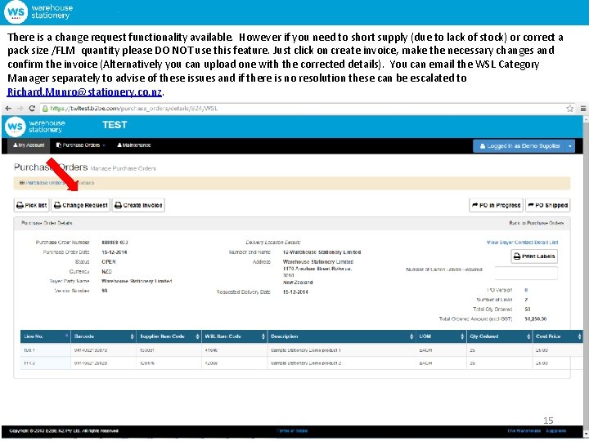The height and width of the screenshot is (441, 589).
Task: Click Warehouse Stationery logo in TEST header
Action: [x=35, y=127]
